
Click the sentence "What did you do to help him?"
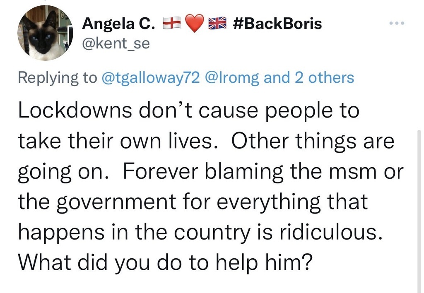[x=164, y=263]
